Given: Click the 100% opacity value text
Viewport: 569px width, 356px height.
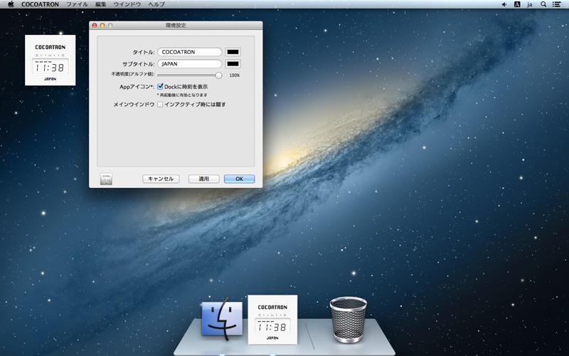Looking at the screenshot, I should pos(235,75).
